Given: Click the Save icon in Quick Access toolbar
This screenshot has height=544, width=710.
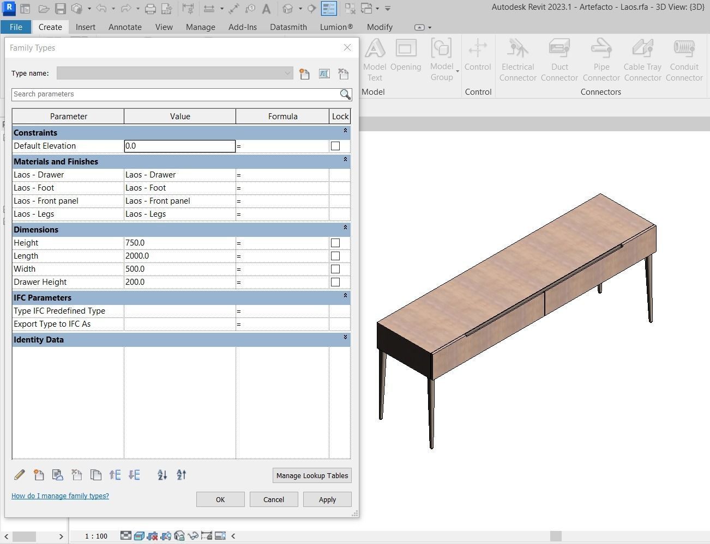Looking at the screenshot, I should [61, 9].
